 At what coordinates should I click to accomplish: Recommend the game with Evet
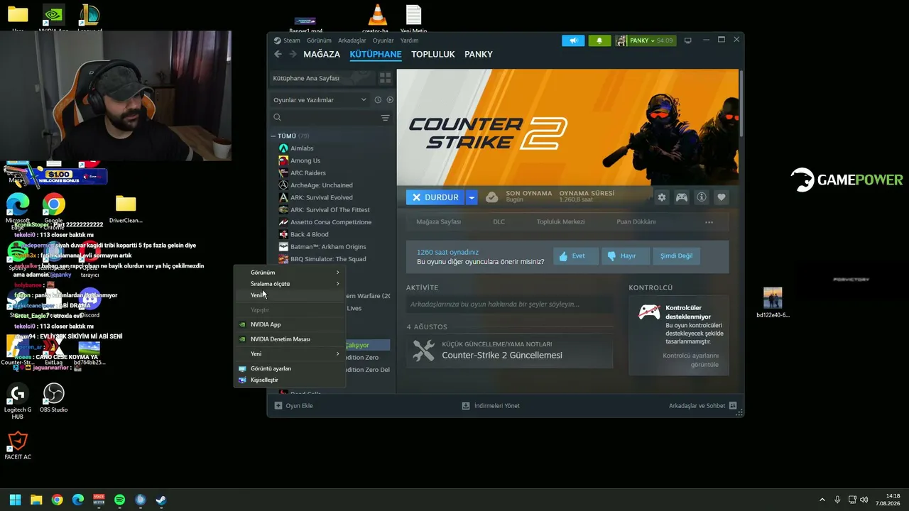[x=575, y=255]
